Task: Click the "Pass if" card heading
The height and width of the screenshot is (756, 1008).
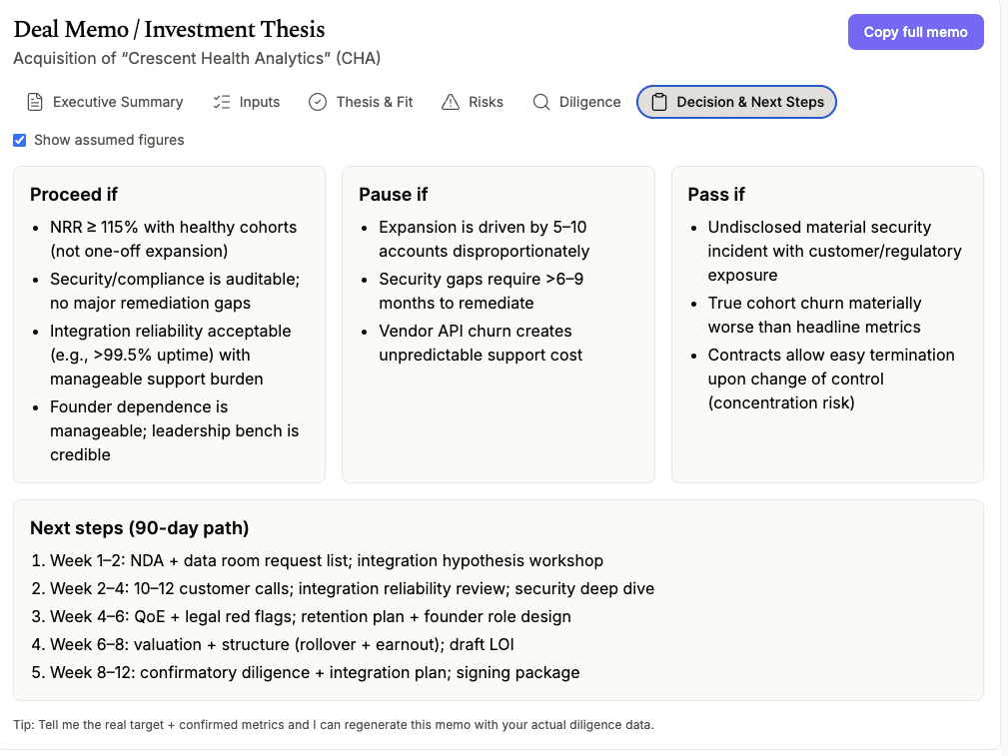Action: [716, 194]
